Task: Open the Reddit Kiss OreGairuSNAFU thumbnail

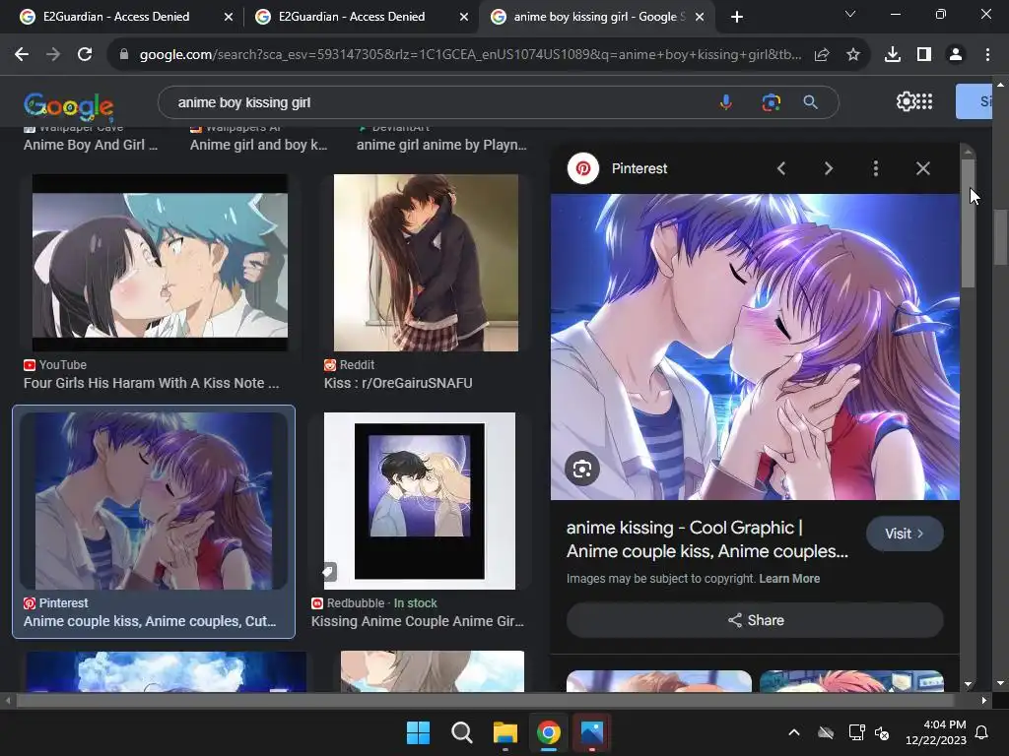Action: point(426,263)
